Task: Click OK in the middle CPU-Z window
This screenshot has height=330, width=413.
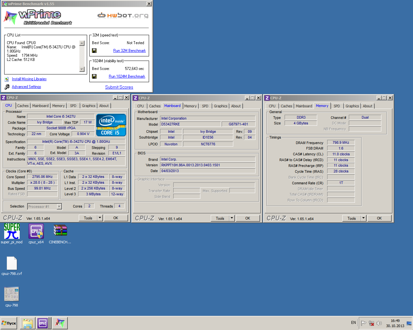Action: click(247, 218)
